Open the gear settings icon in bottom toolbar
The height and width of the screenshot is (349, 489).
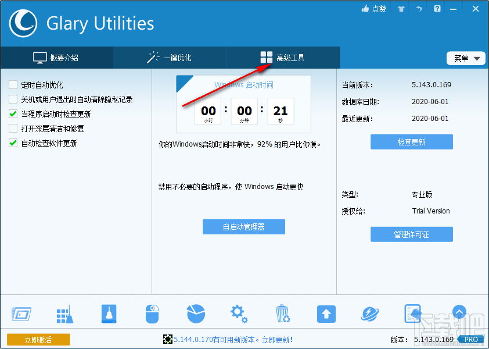tap(239, 314)
